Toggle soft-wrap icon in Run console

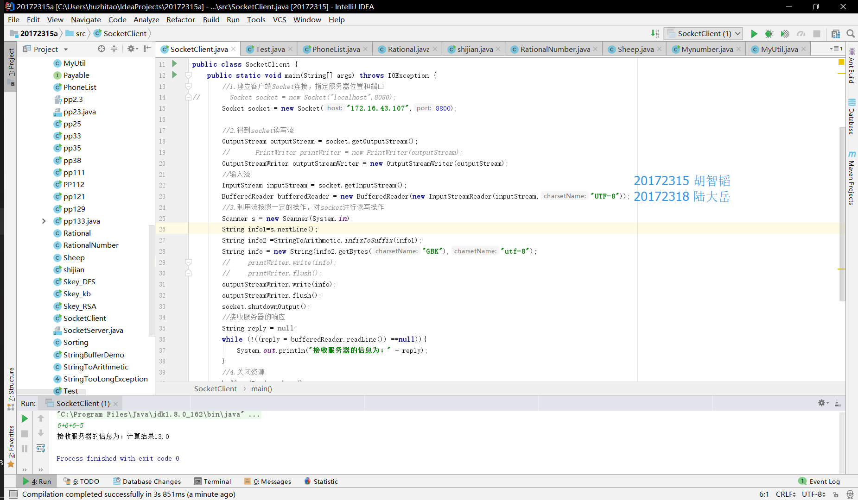click(41, 448)
